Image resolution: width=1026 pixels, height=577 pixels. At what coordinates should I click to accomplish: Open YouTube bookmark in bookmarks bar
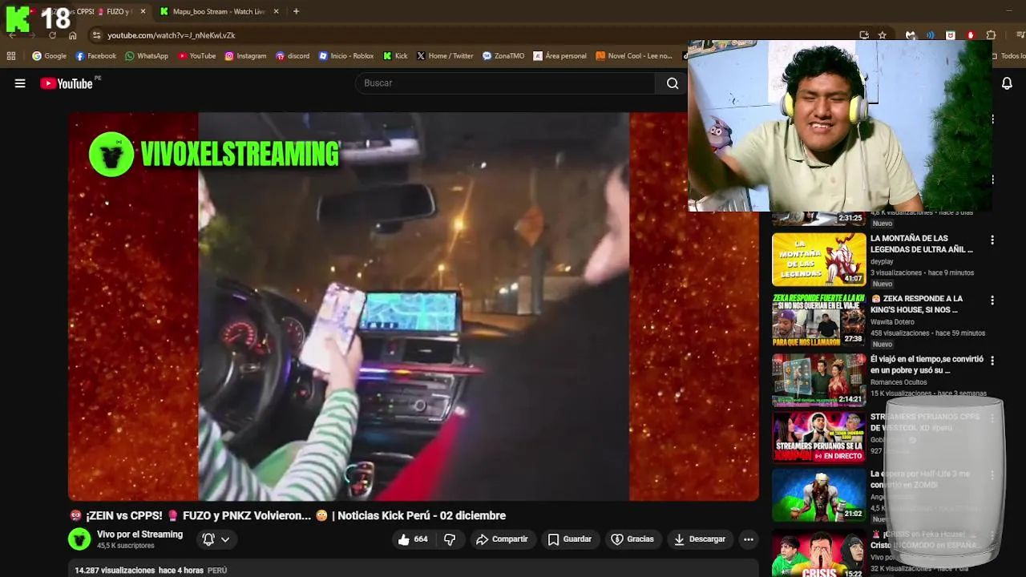click(x=196, y=56)
